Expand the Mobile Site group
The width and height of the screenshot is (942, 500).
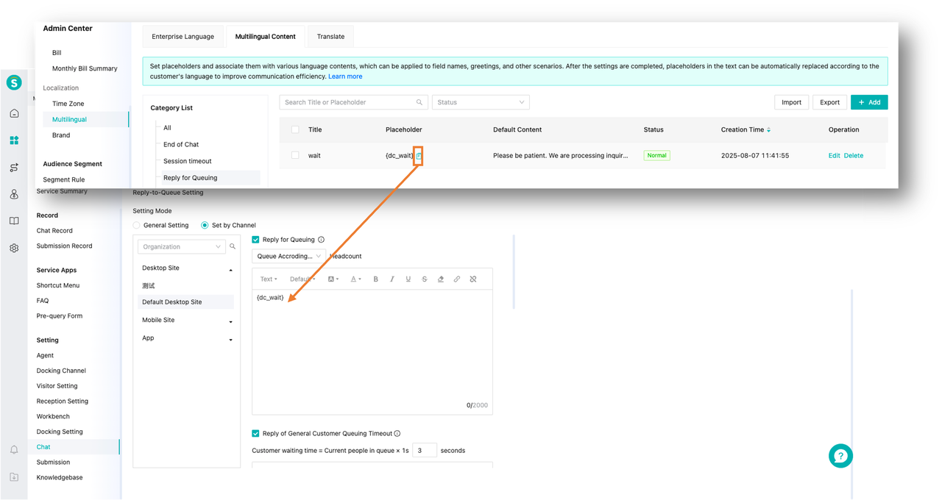[x=230, y=321]
